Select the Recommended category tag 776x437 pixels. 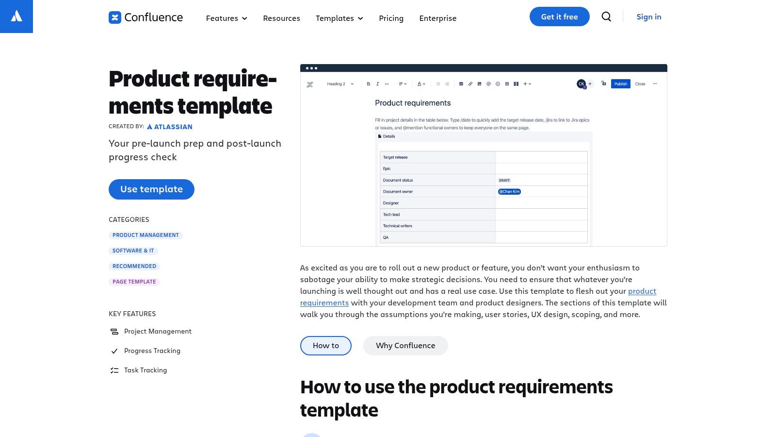pyautogui.click(x=134, y=266)
